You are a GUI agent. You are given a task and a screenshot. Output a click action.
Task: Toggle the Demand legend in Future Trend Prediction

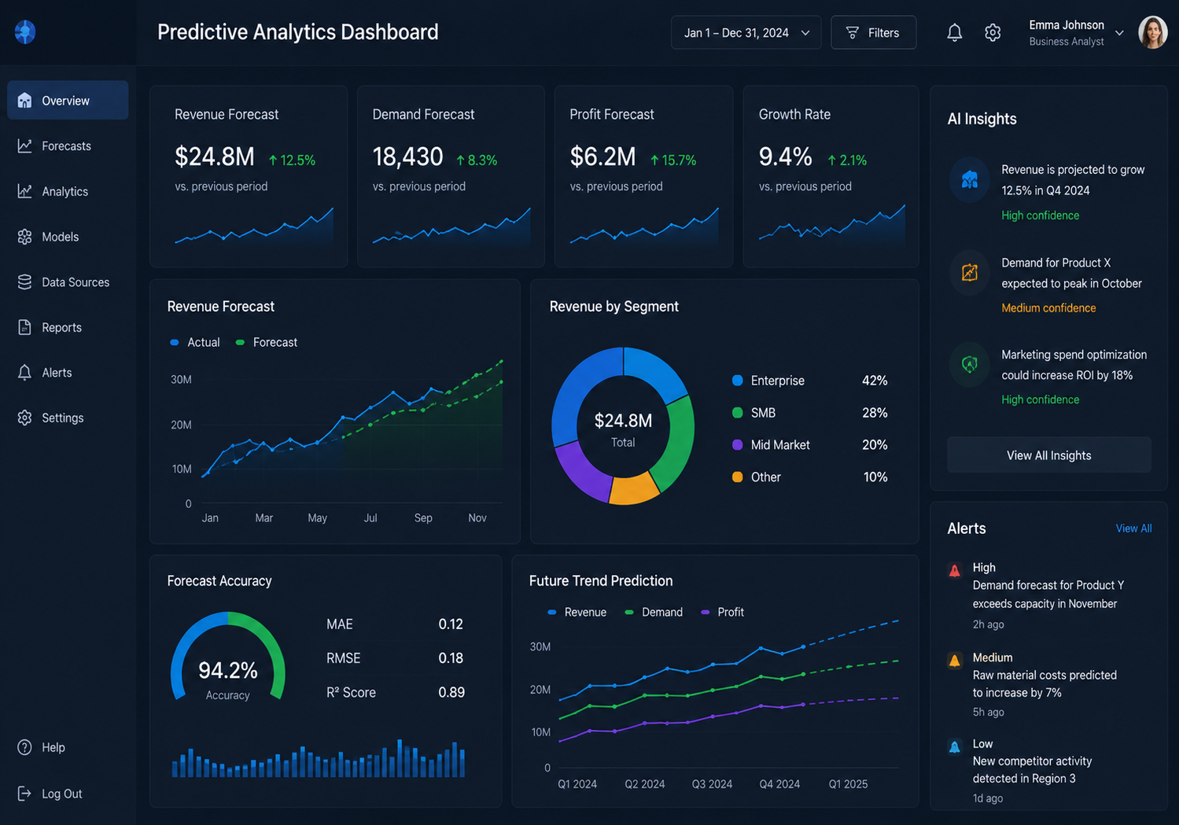click(654, 612)
